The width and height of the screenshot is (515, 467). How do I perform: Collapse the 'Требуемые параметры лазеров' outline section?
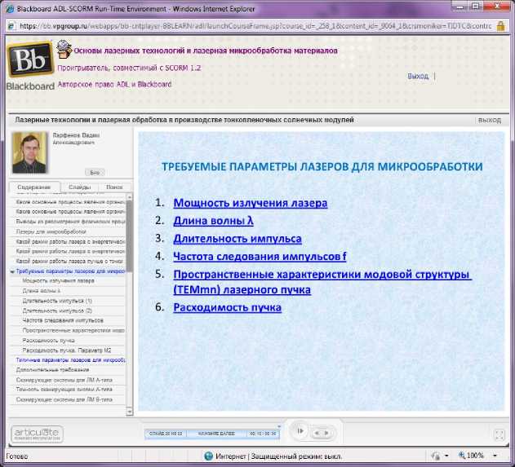tap(12, 271)
